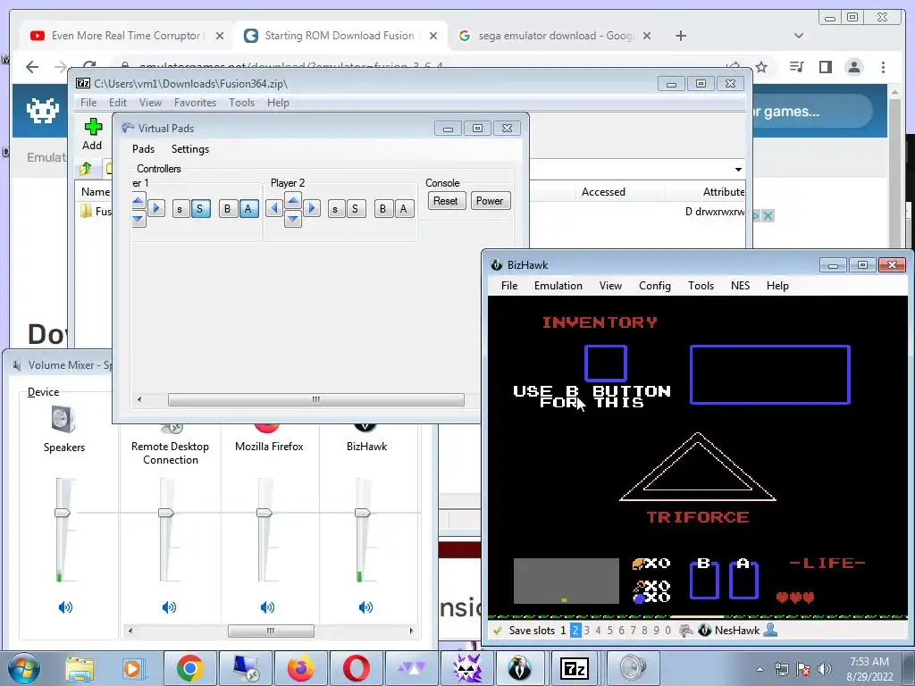The height and width of the screenshot is (686, 915).
Task: Open the NES menu in BizHawk
Action: (x=740, y=286)
